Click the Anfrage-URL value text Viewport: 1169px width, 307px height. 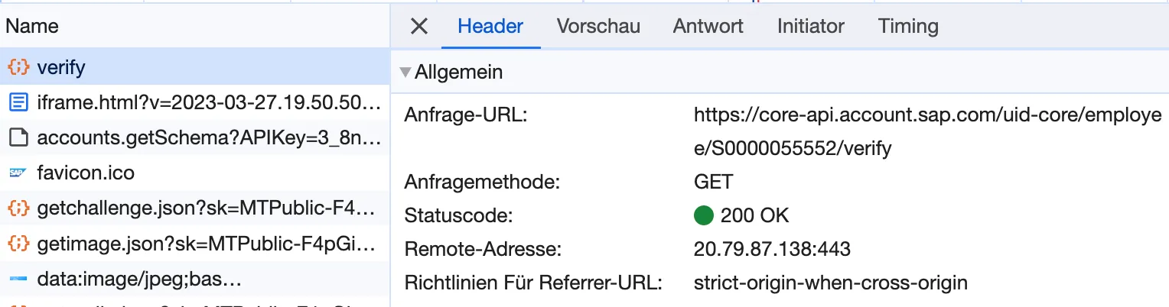[927, 131]
